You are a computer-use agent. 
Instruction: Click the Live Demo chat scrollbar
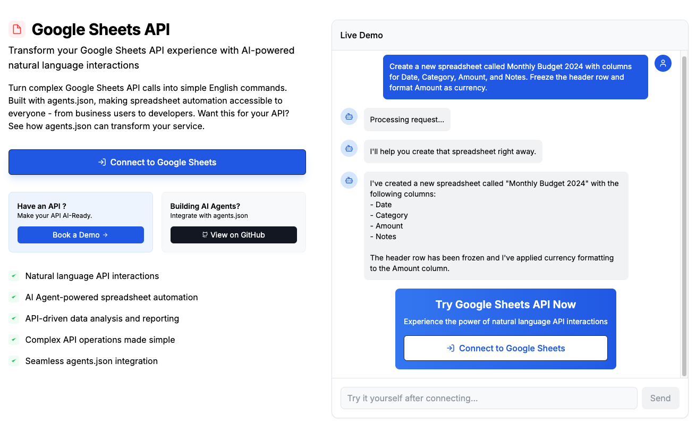(x=684, y=213)
